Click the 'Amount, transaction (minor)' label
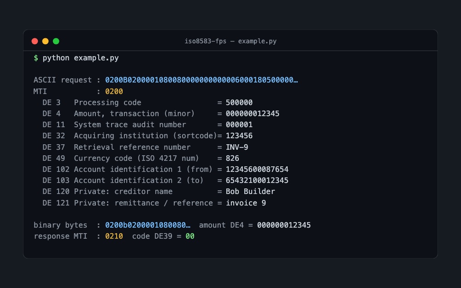The image size is (461, 288). [x=134, y=113]
